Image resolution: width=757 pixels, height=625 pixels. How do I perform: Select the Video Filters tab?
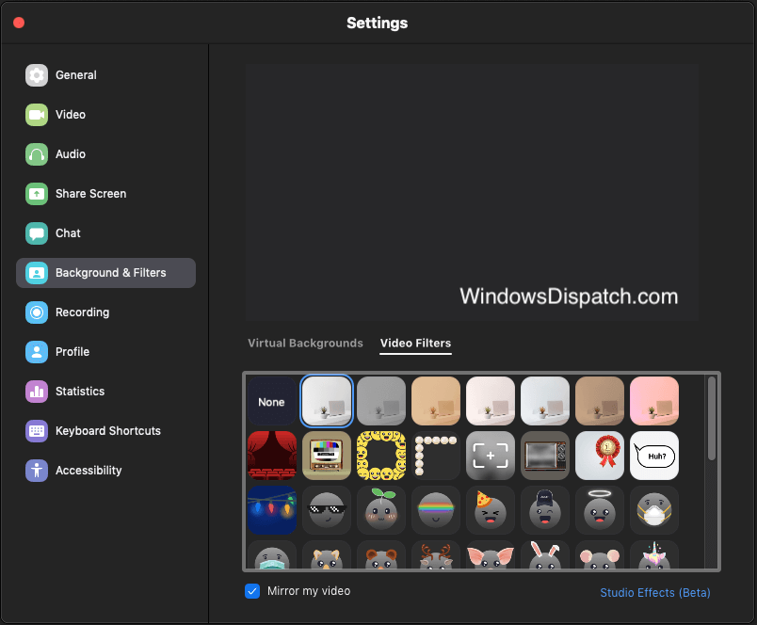pos(415,344)
